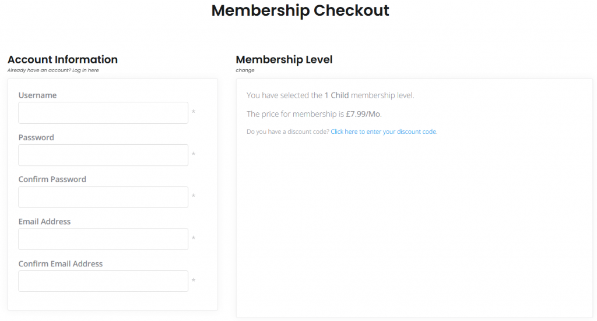Viewport: 597px width, 321px height.
Task: Click the enter your discount code link
Action: [x=384, y=132]
